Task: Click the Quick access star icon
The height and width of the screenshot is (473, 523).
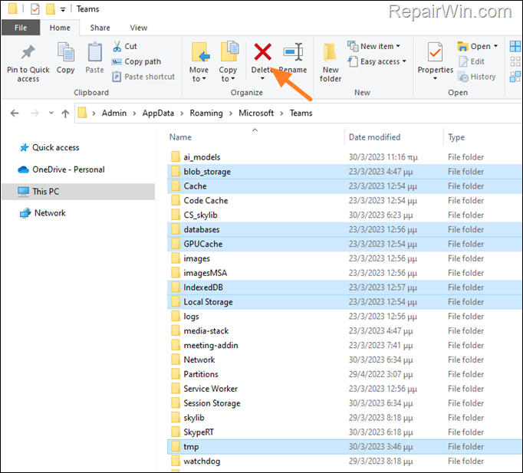Action: 24,148
